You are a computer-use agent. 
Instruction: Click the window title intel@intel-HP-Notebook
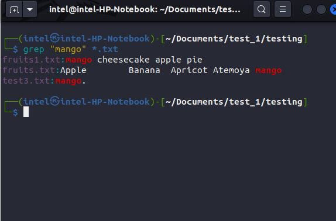click(x=145, y=9)
